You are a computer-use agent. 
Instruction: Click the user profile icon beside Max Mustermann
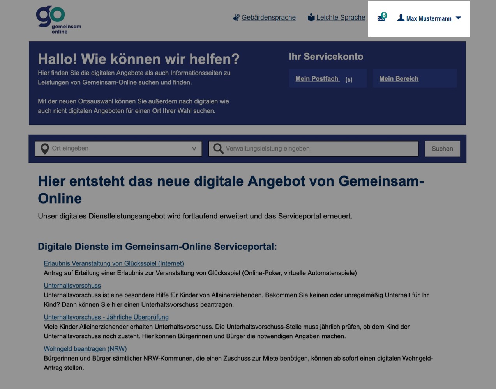pyautogui.click(x=401, y=18)
